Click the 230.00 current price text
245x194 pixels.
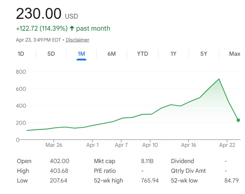39,14
